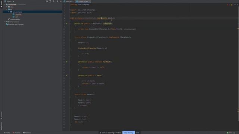
Task: Select Classwork4.iml file in tree
Action: 14,19
